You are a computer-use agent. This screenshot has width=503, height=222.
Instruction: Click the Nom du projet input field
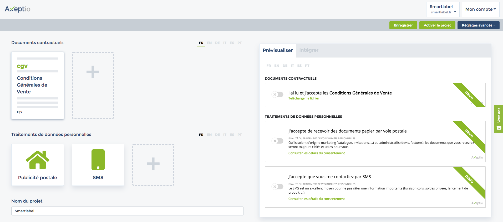(127, 211)
